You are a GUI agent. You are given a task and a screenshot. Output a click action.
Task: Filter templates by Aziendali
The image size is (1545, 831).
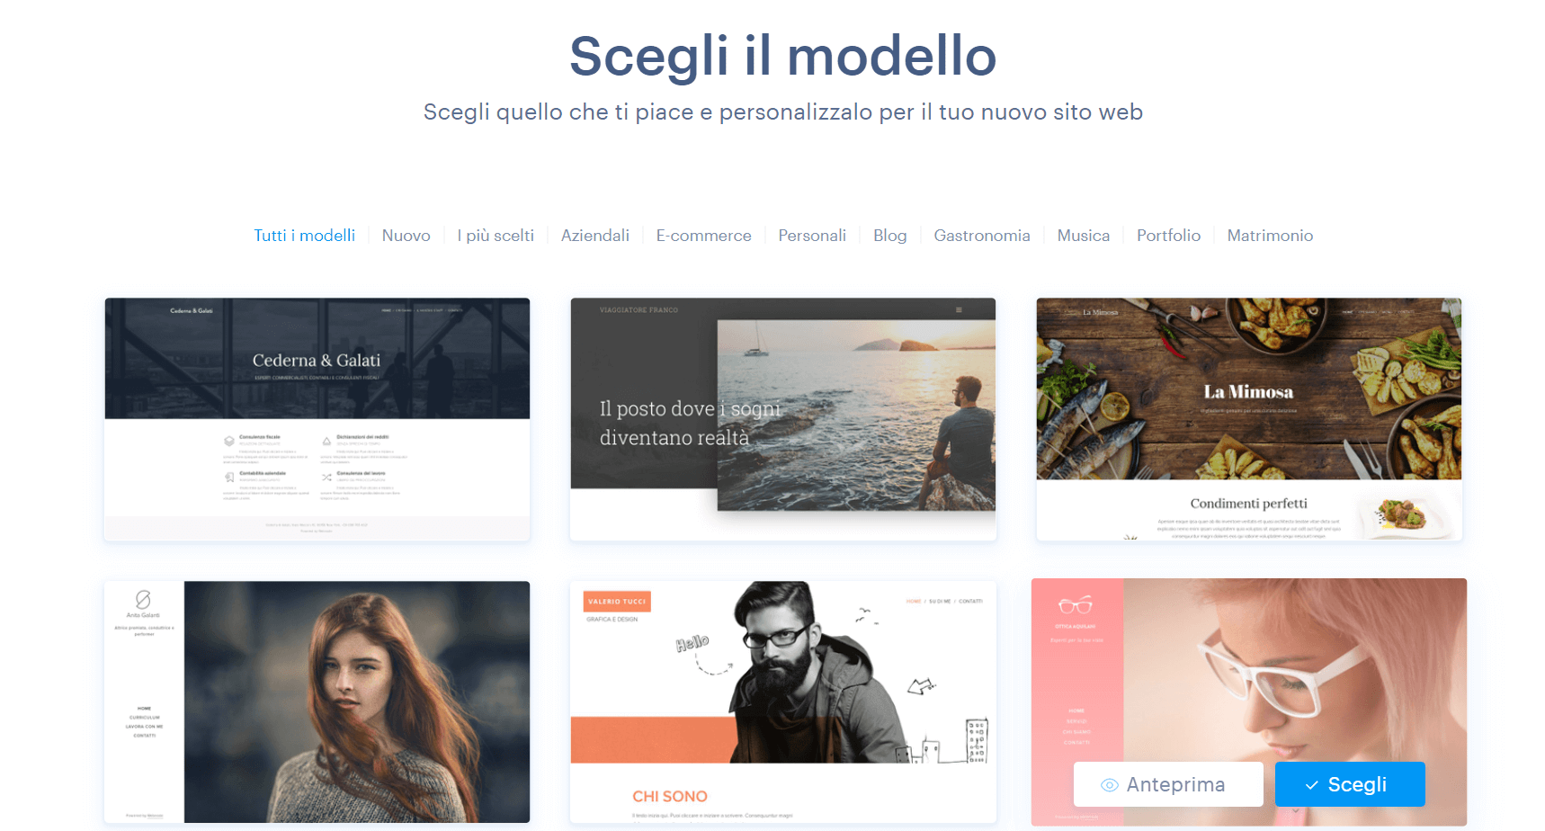coord(595,236)
